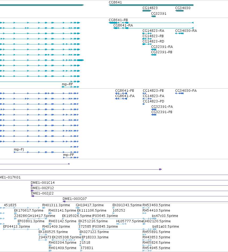Select the mp-RP transcript label
The height and width of the screenshot is (252, 228).
pyautogui.click(x=67, y=84)
